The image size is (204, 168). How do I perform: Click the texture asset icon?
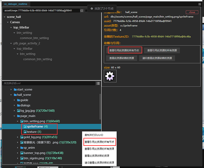(25, 132)
